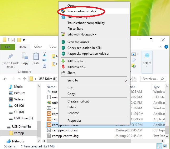The height and width of the screenshot is (149, 170).
Task: Collapse the ribbon with the up chevron
Action: [x=161, y=47]
